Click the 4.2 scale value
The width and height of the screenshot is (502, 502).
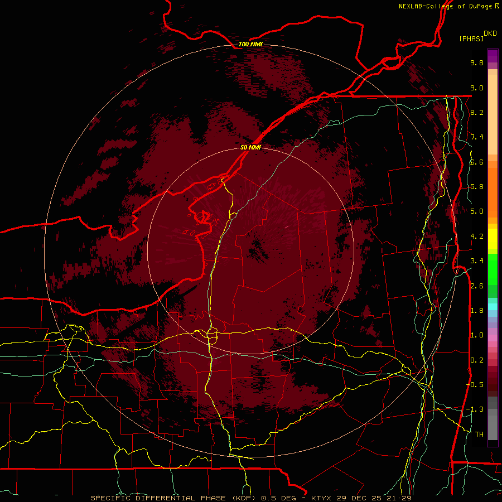[477, 236]
